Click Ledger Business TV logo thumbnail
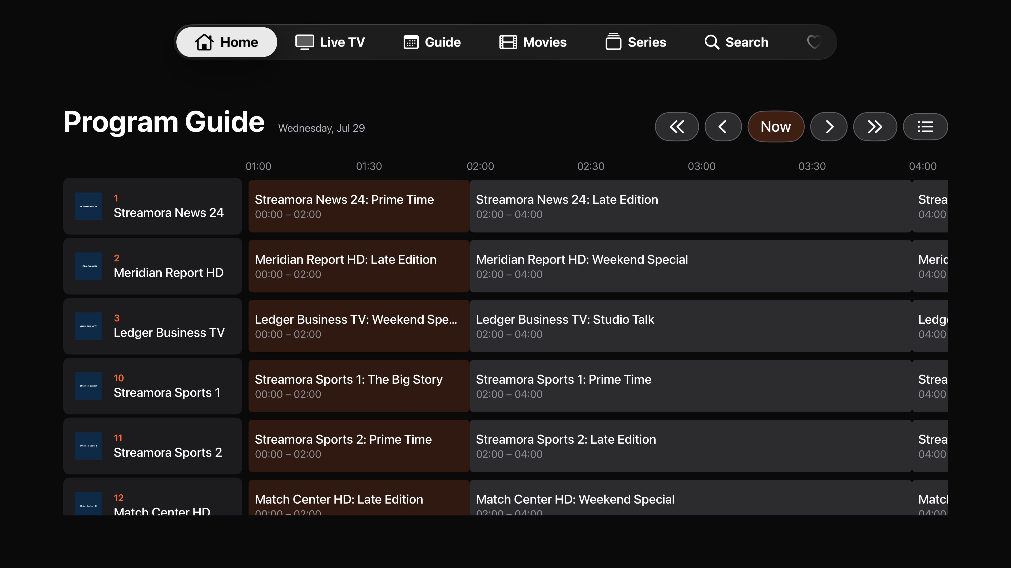1011x568 pixels. [88, 326]
